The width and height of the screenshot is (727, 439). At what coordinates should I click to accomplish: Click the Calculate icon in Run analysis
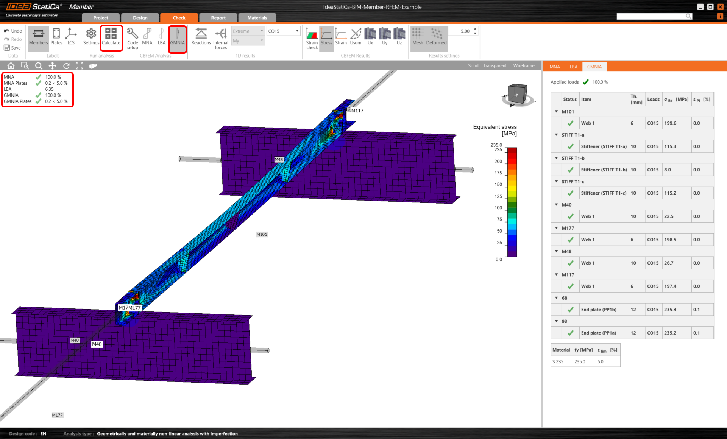tap(111, 37)
